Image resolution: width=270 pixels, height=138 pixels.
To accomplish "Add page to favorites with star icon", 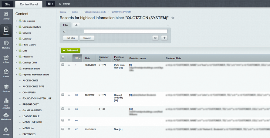I will 173,18.
